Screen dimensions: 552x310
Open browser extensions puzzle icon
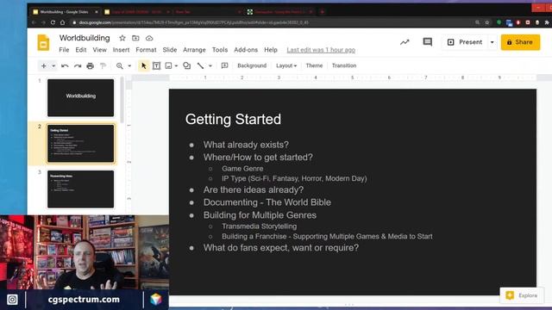click(x=546, y=22)
